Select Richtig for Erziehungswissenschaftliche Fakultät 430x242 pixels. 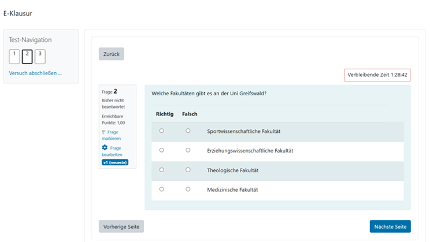[x=161, y=150]
